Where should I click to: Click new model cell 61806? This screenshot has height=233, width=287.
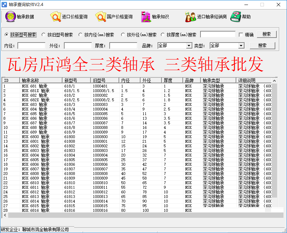[x=70, y=164]
